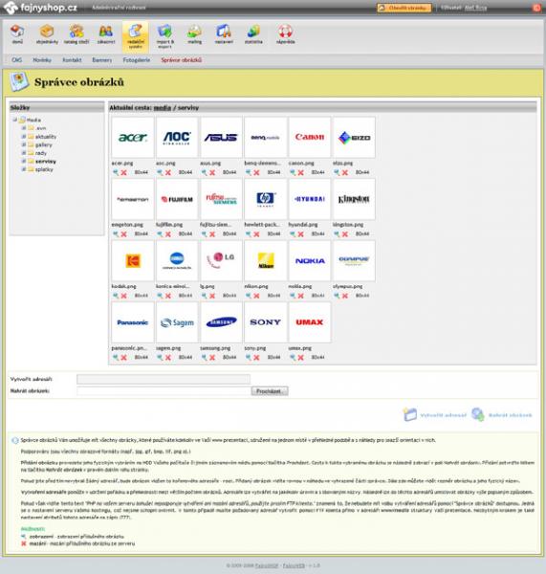
Task: Switch to the Bannery tab
Action: click(101, 59)
